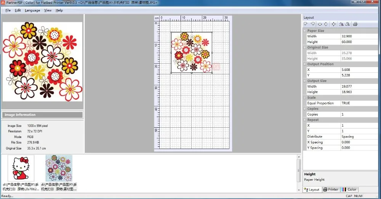
Task: Collapse the Output Position section
Action: 305,64
